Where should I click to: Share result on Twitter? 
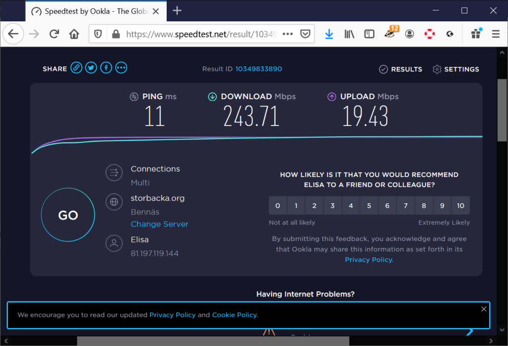91,67
